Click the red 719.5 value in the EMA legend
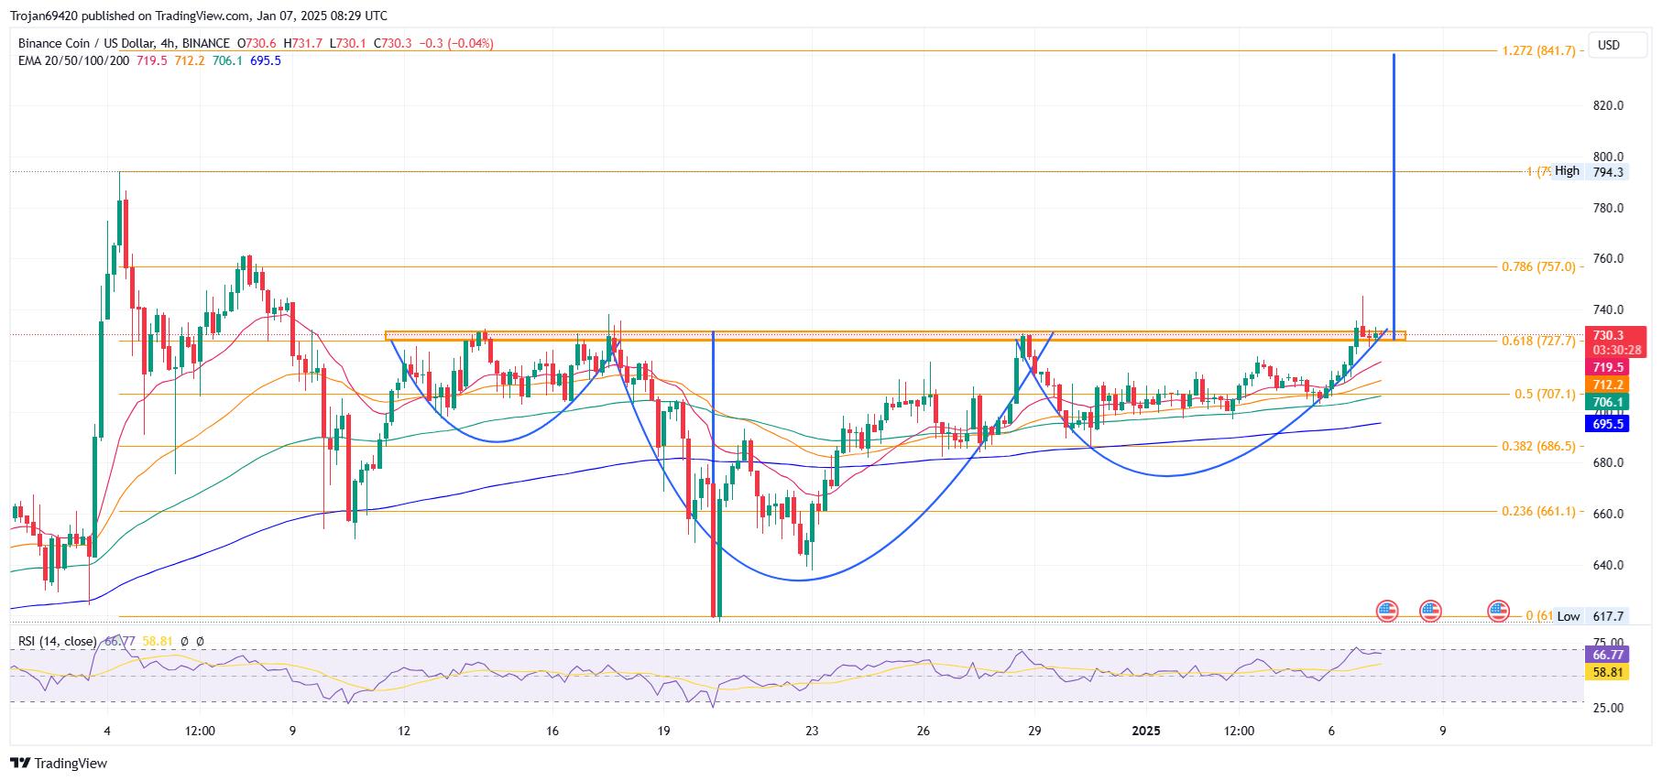Image resolution: width=1662 pixels, height=781 pixels. pyautogui.click(x=152, y=60)
